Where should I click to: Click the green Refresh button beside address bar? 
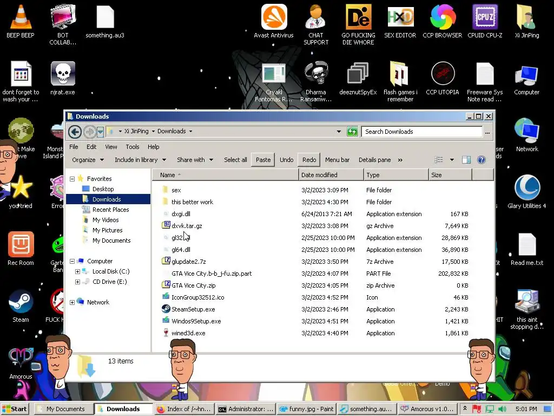(352, 132)
